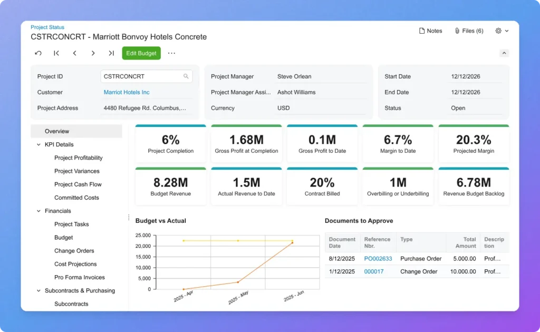Image resolution: width=540 pixels, height=332 pixels.
Task: Open reference PO002633 link
Action: tap(378, 259)
